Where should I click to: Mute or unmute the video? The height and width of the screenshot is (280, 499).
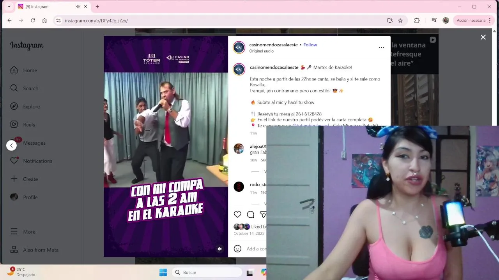coord(219,248)
